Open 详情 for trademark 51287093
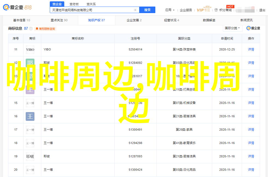Screen dimensions: 268x177 [251, 156]
